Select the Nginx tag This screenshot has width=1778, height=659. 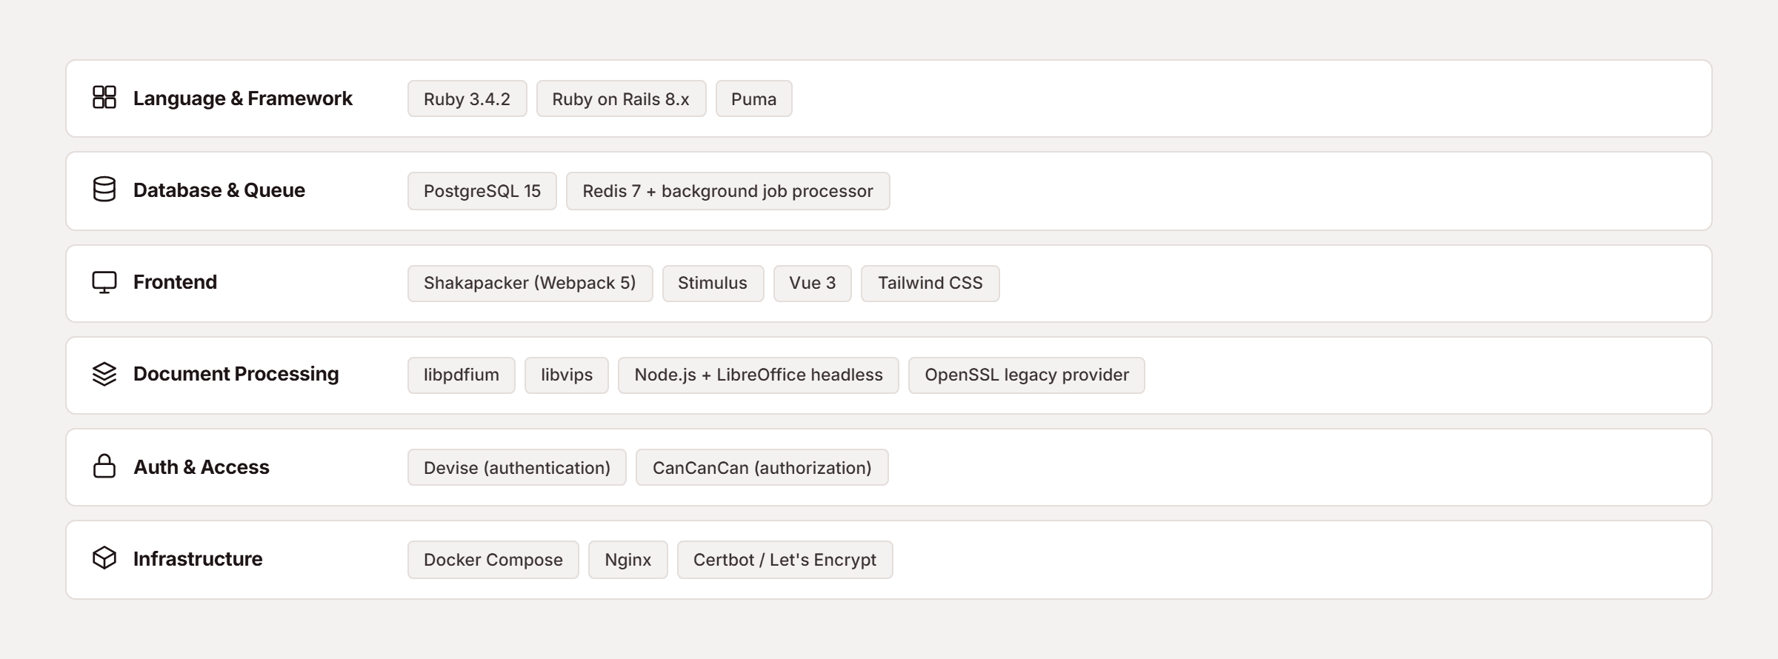pos(628,560)
